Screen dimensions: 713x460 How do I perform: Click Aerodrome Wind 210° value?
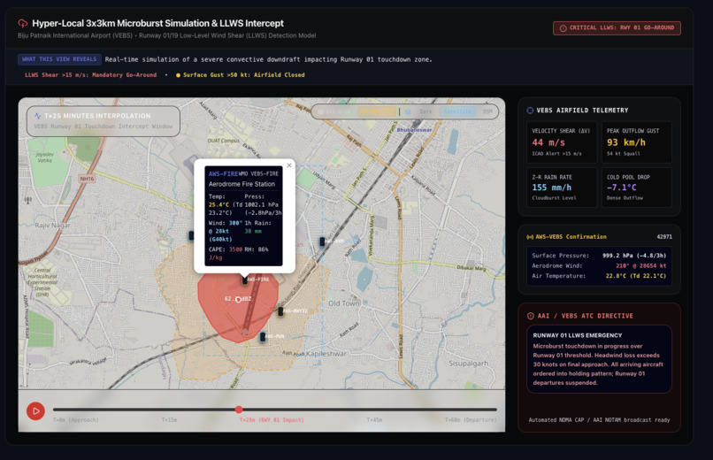click(641, 266)
